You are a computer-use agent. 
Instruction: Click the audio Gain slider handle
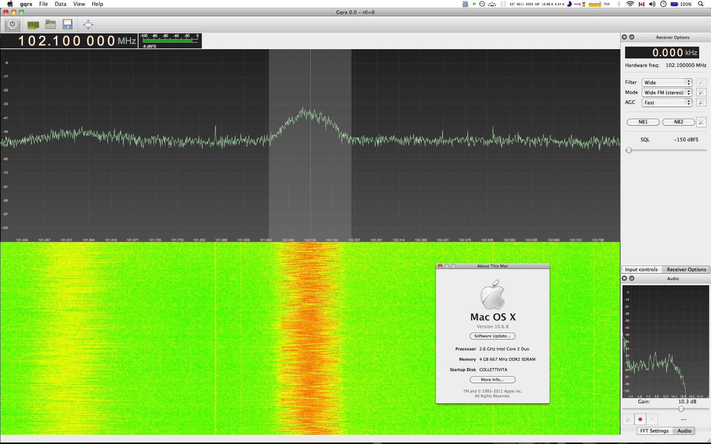point(681,409)
